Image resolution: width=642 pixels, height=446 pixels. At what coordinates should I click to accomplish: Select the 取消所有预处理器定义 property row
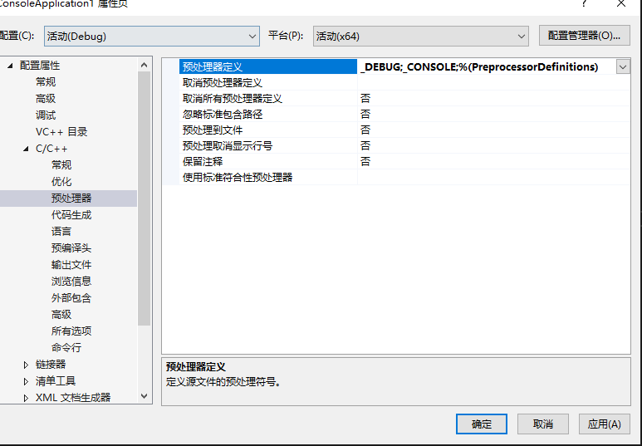tap(396, 98)
